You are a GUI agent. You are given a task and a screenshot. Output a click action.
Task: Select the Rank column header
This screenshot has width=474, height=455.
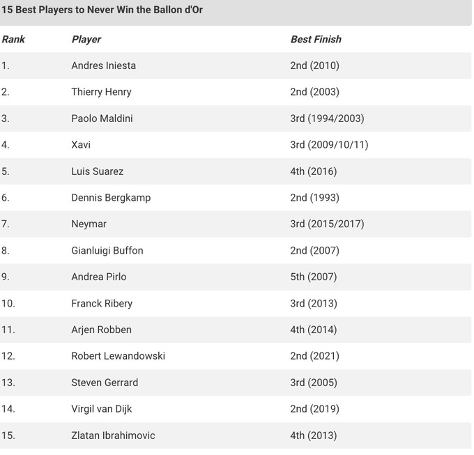[13, 39]
